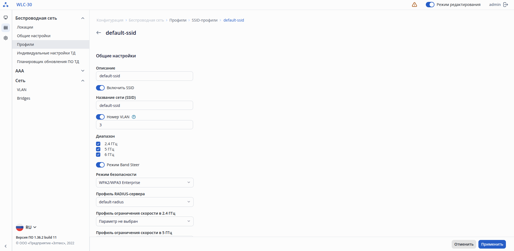Click the monitoring icon in left rail

click(x=6, y=18)
